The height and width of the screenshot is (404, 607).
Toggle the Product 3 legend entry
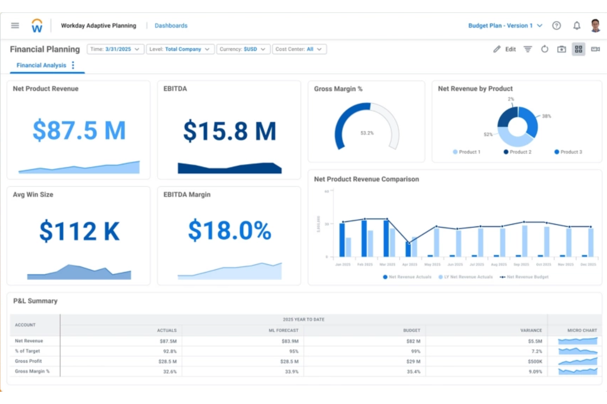(x=568, y=152)
